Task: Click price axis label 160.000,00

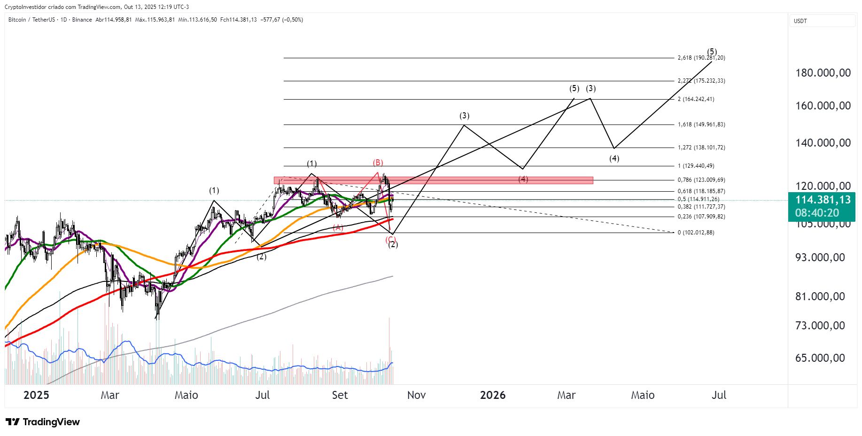Action: click(x=823, y=106)
